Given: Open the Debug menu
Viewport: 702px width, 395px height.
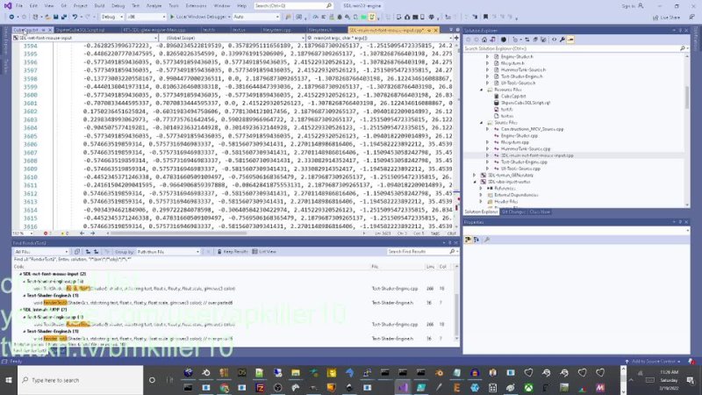Looking at the screenshot, I should point(118,6).
